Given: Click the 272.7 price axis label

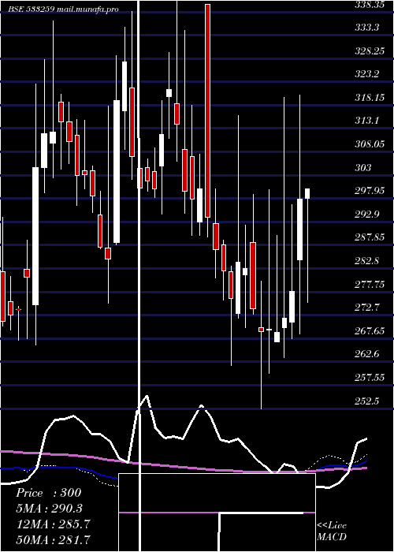Looking at the screenshot, I should click(x=367, y=308).
